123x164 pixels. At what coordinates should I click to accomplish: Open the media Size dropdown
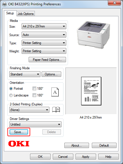(44, 26)
